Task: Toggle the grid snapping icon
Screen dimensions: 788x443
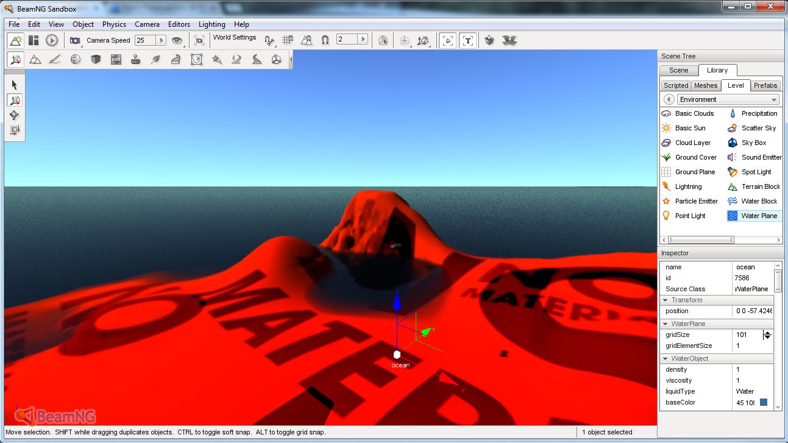Action: (288, 40)
